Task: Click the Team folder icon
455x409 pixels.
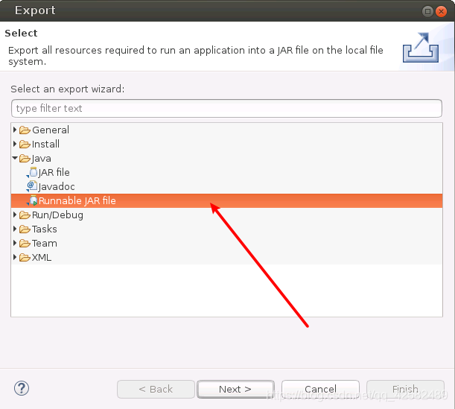Action: coord(25,244)
